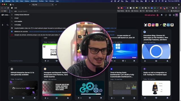Open daily.dev profile avatar

point(176,15)
